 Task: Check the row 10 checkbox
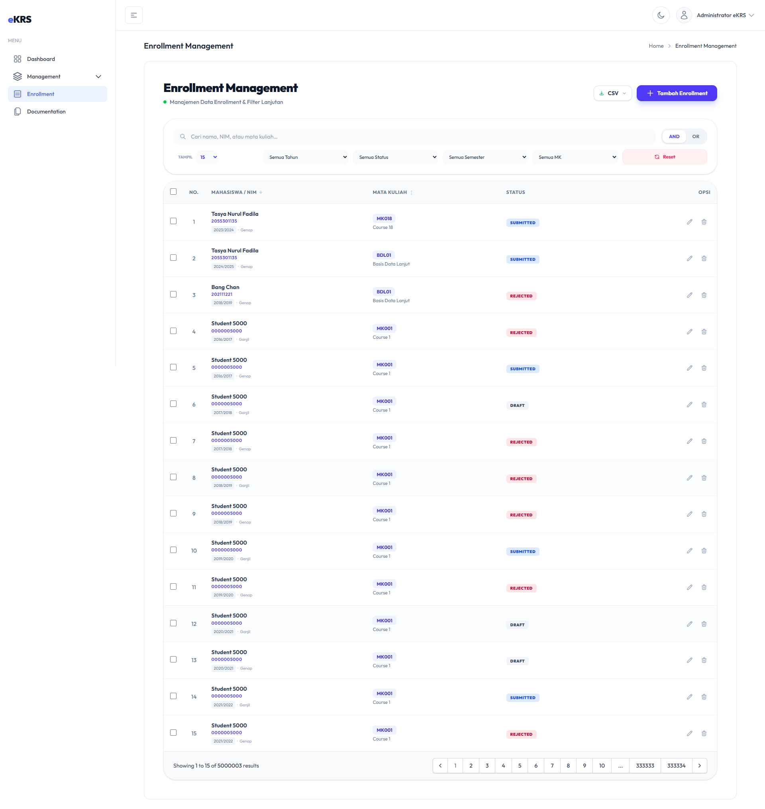point(173,550)
